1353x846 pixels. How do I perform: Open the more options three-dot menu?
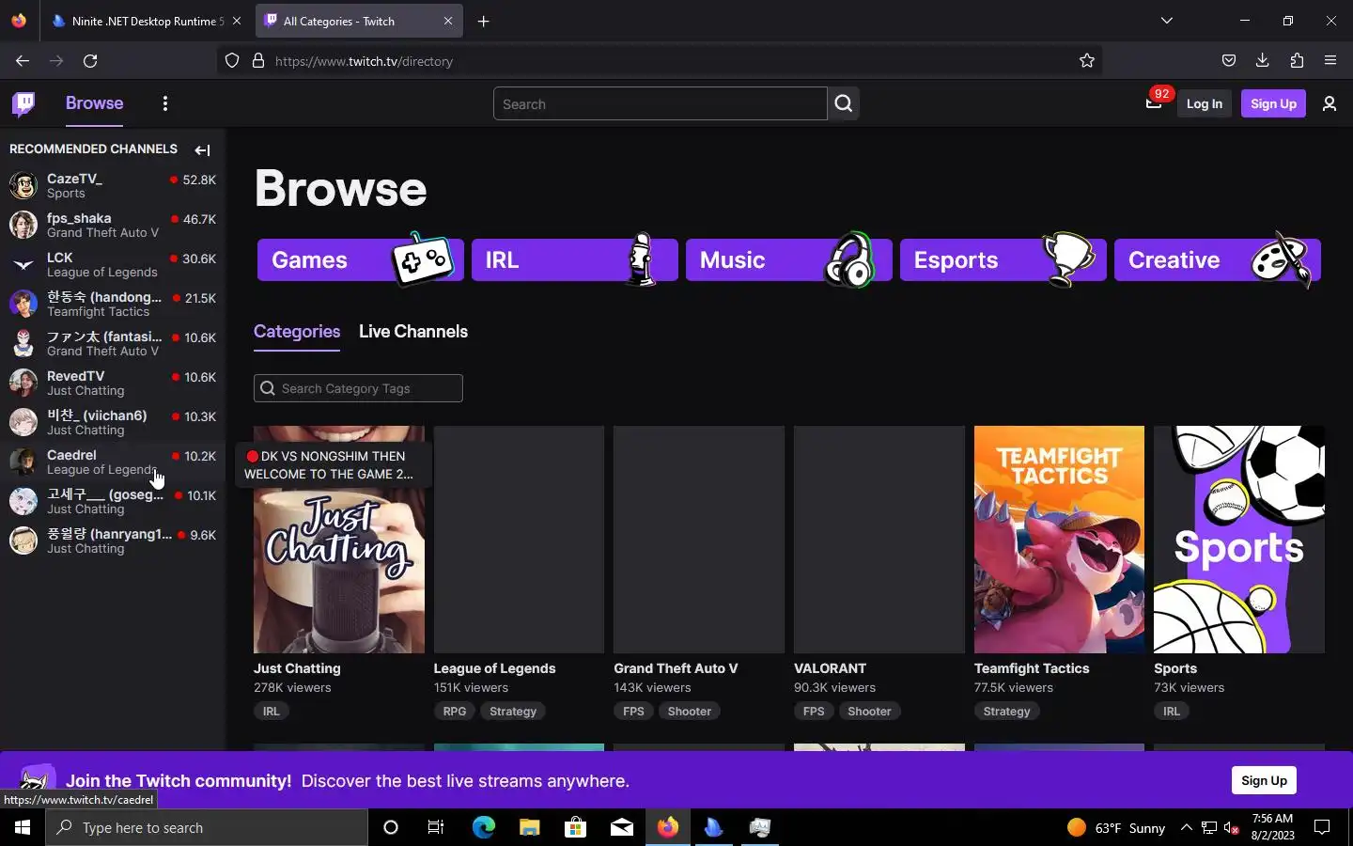tap(165, 103)
